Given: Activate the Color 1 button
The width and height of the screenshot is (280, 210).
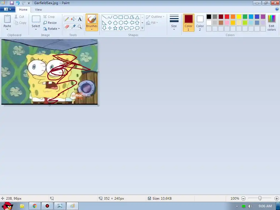Looking at the screenshot, I should (x=189, y=23).
